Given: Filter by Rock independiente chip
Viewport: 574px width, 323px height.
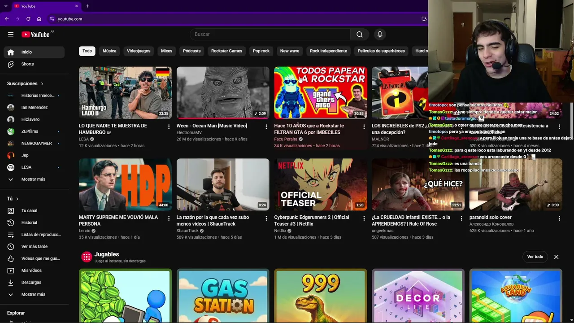Looking at the screenshot, I should pos(328,51).
